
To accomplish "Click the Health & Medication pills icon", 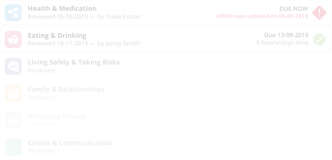I will (13, 13).
